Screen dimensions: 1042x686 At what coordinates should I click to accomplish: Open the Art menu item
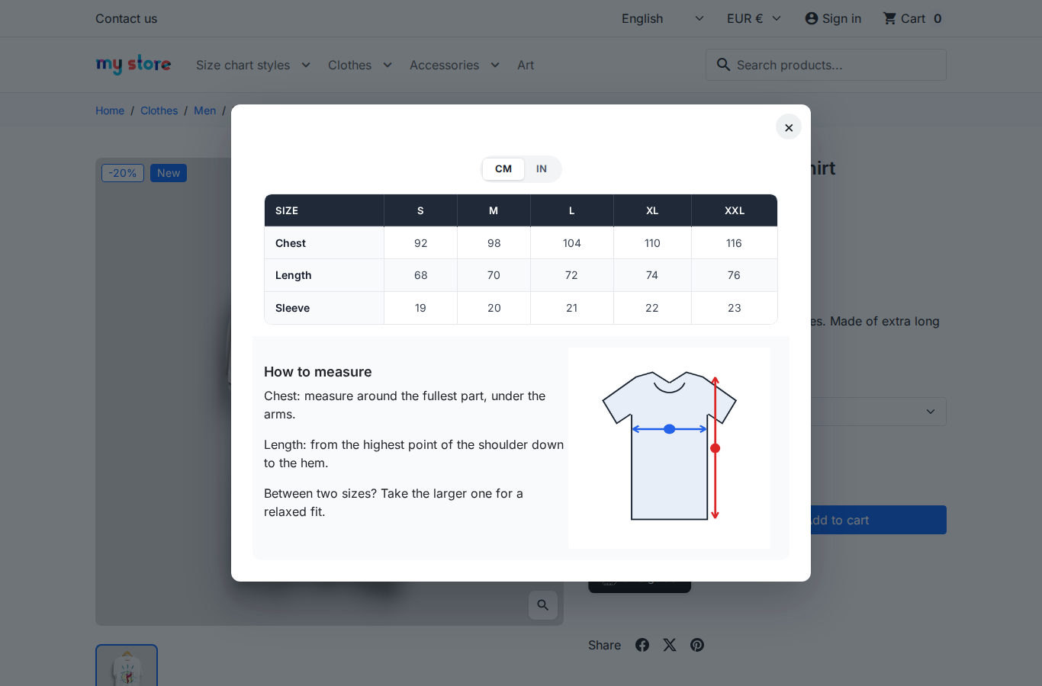click(526, 65)
